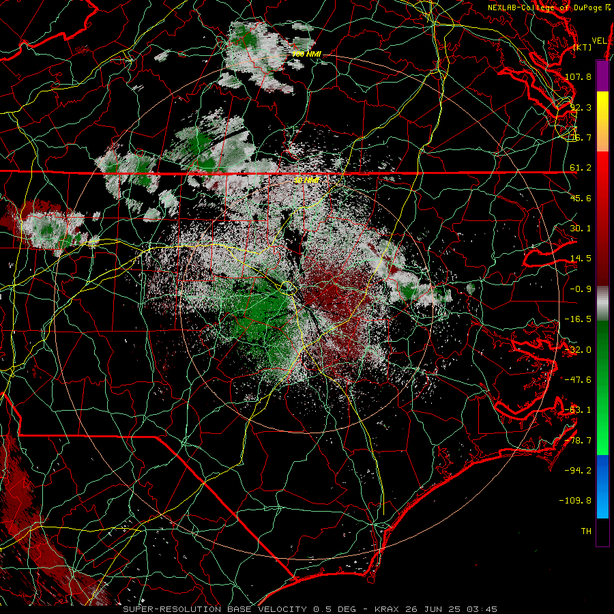614x614 pixels.
Task: Click the -78.7 scale value
Action: click(579, 441)
